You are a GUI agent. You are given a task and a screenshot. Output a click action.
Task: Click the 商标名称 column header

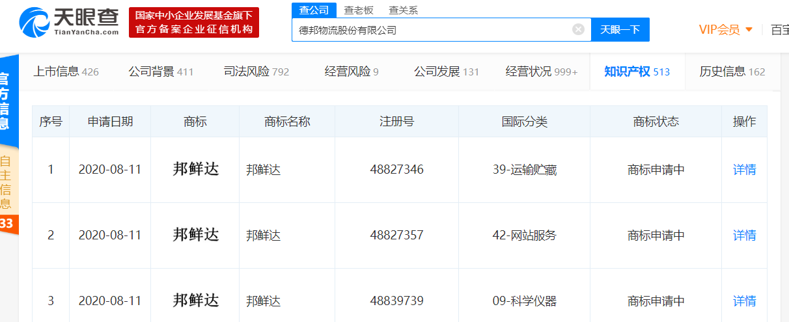(287, 122)
